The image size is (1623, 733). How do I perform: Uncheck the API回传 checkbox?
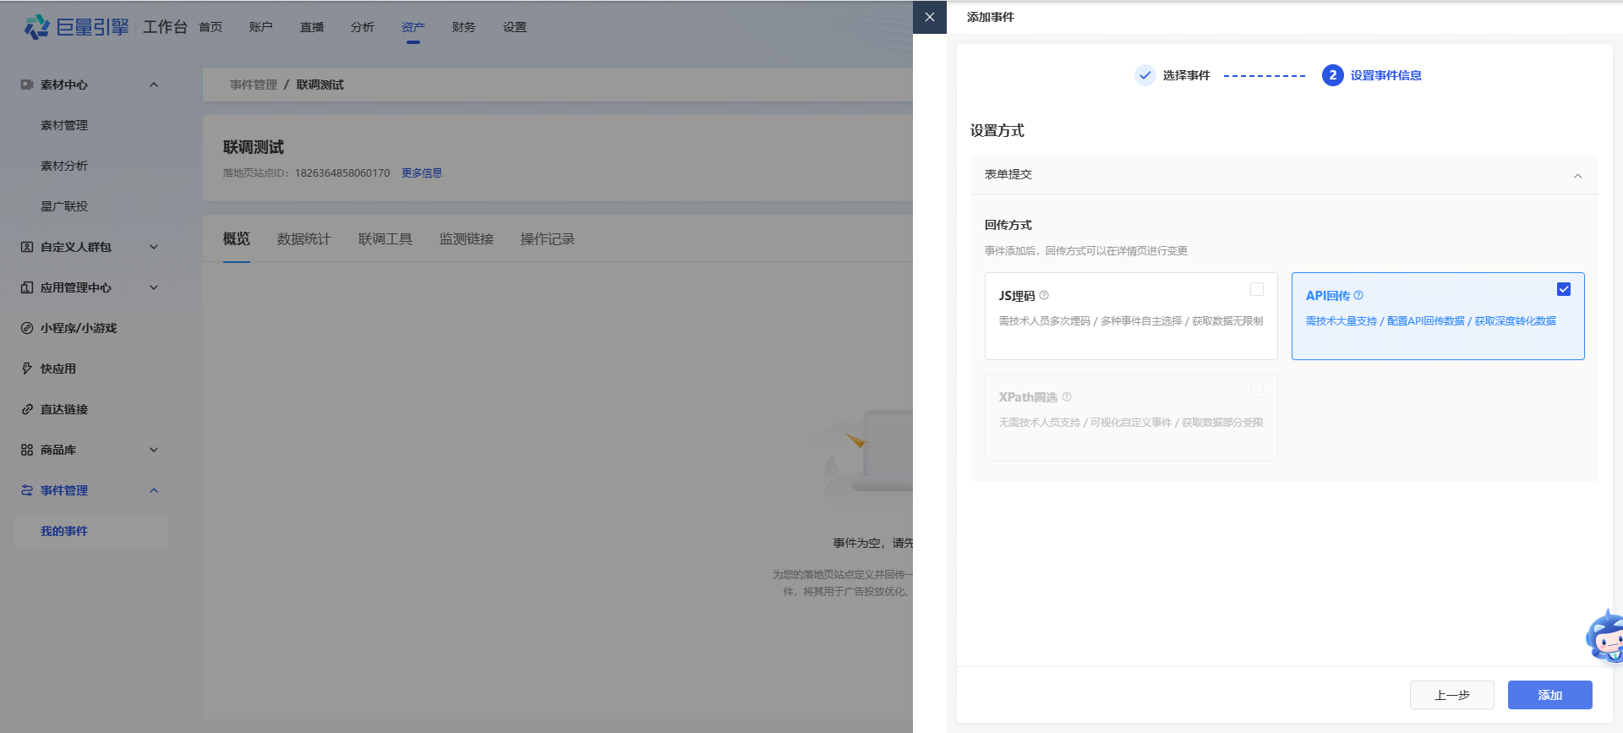[1564, 289]
